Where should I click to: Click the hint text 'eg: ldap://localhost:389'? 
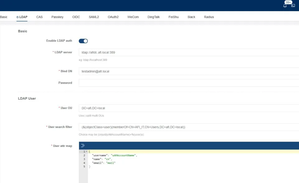pos(93,60)
